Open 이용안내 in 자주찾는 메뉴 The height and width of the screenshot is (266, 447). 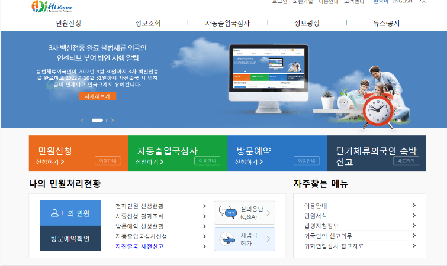click(316, 206)
